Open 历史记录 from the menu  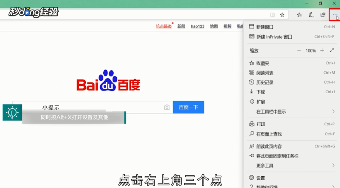pyautogui.click(x=292, y=82)
